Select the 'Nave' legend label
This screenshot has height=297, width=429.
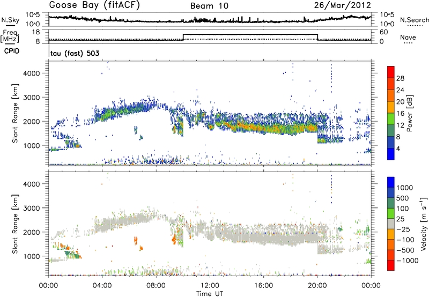point(408,37)
